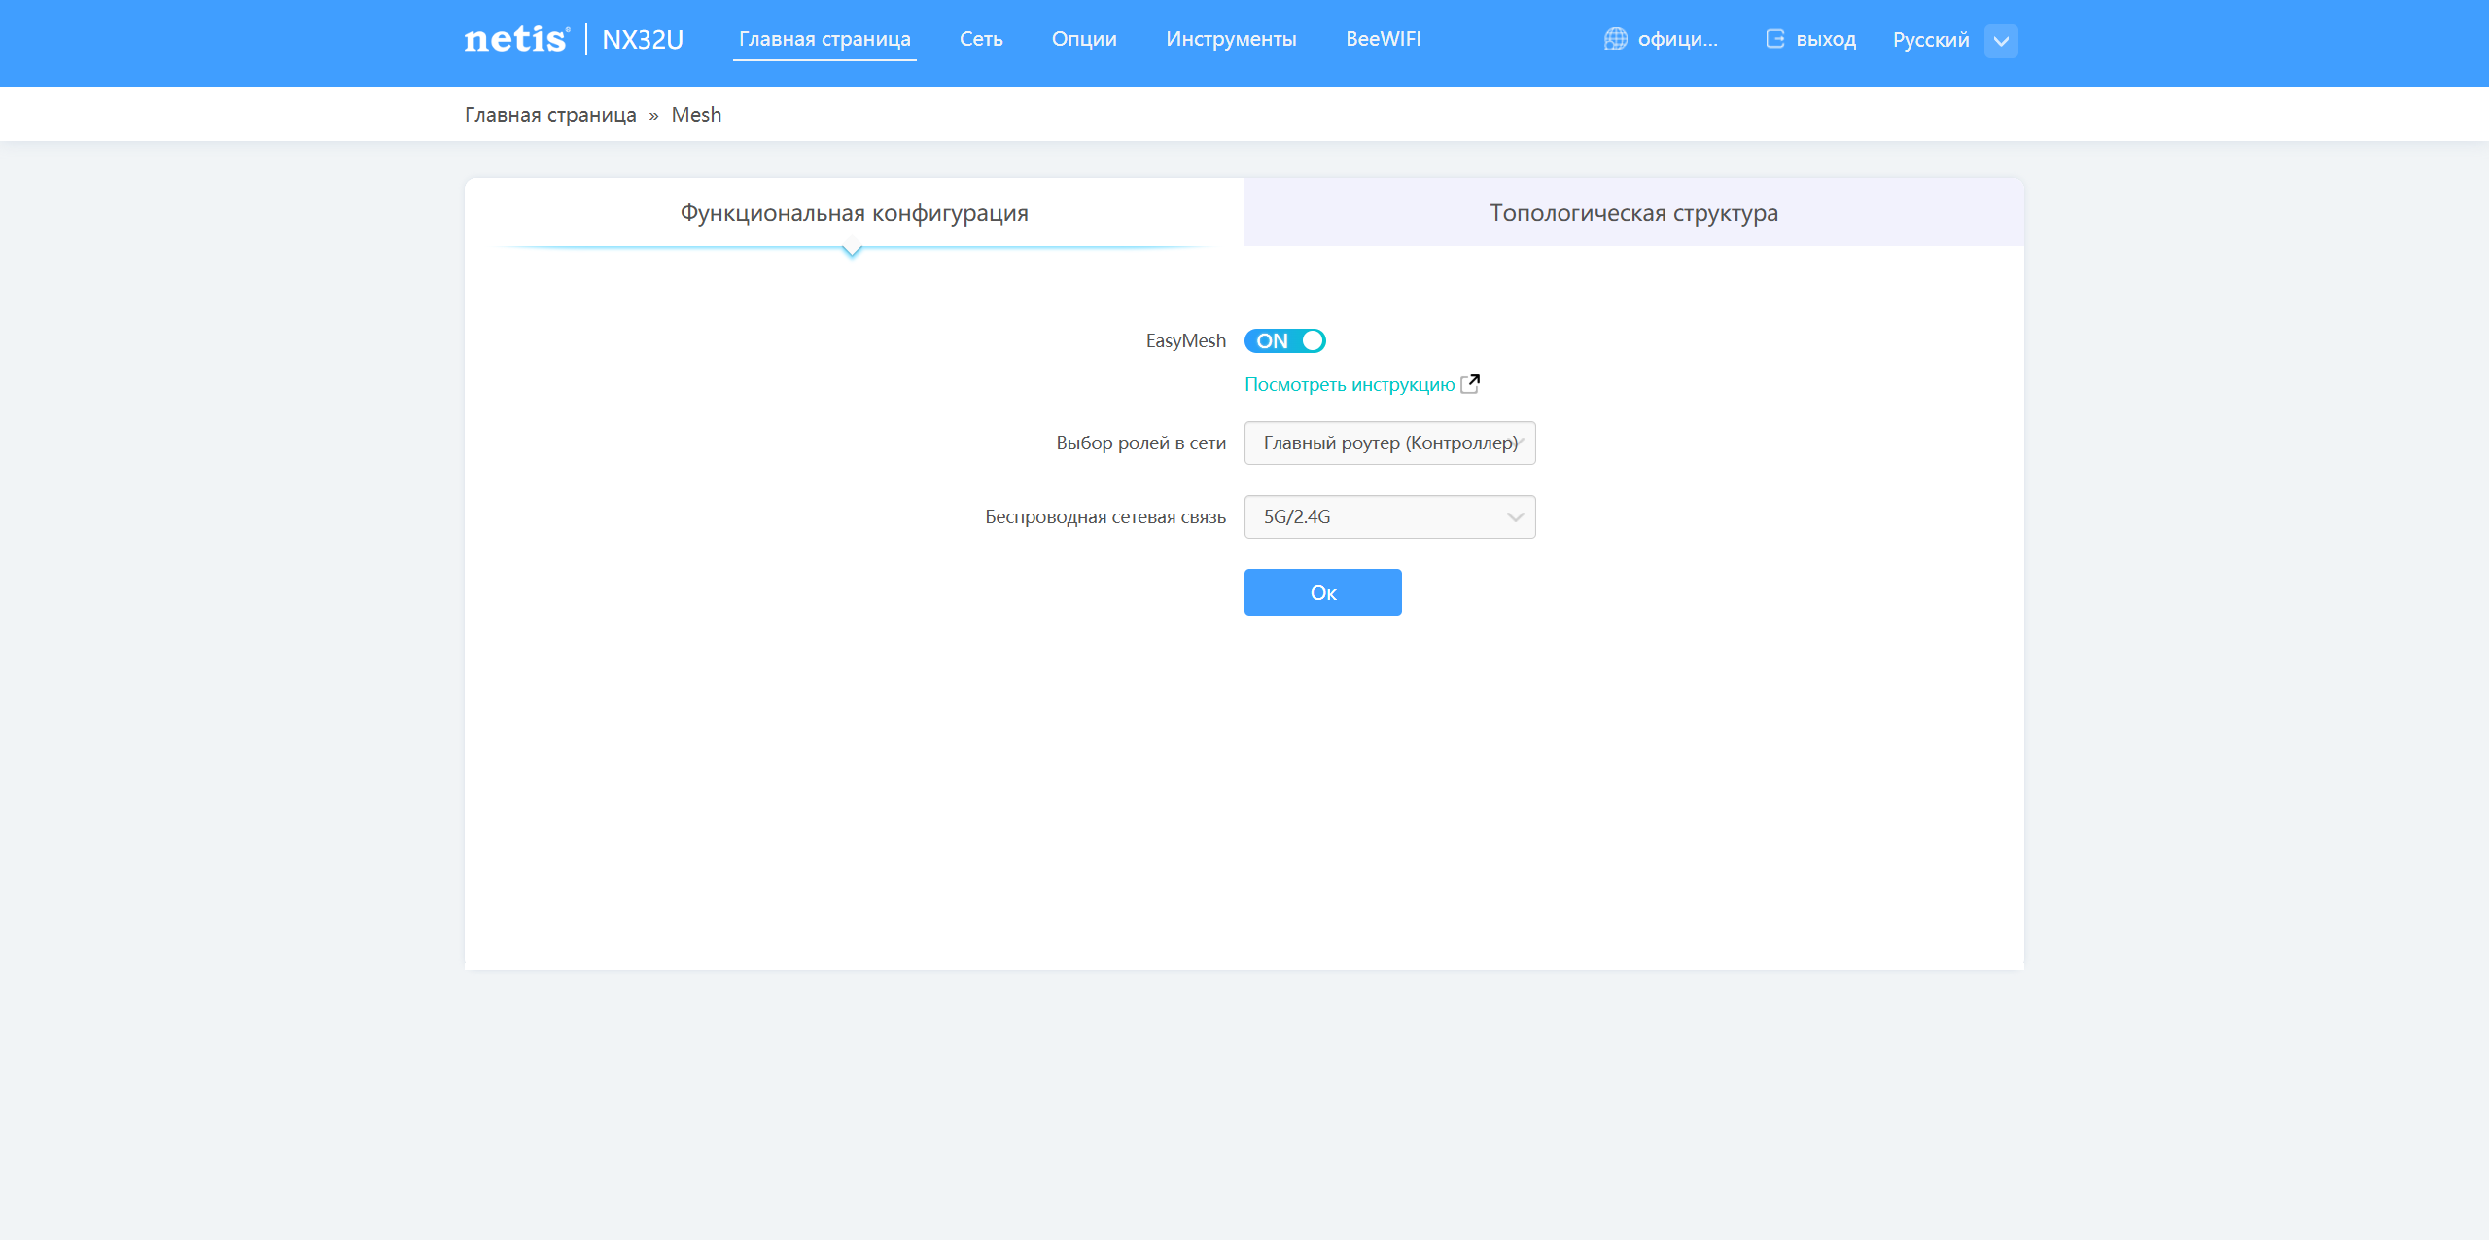Click the logout door icon
The height and width of the screenshot is (1240, 2489).
[1775, 39]
